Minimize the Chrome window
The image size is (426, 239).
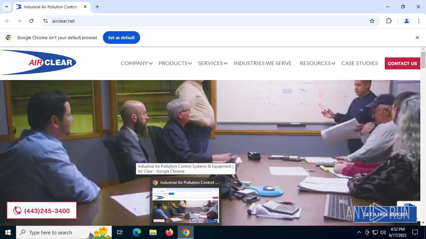click(x=388, y=7)
